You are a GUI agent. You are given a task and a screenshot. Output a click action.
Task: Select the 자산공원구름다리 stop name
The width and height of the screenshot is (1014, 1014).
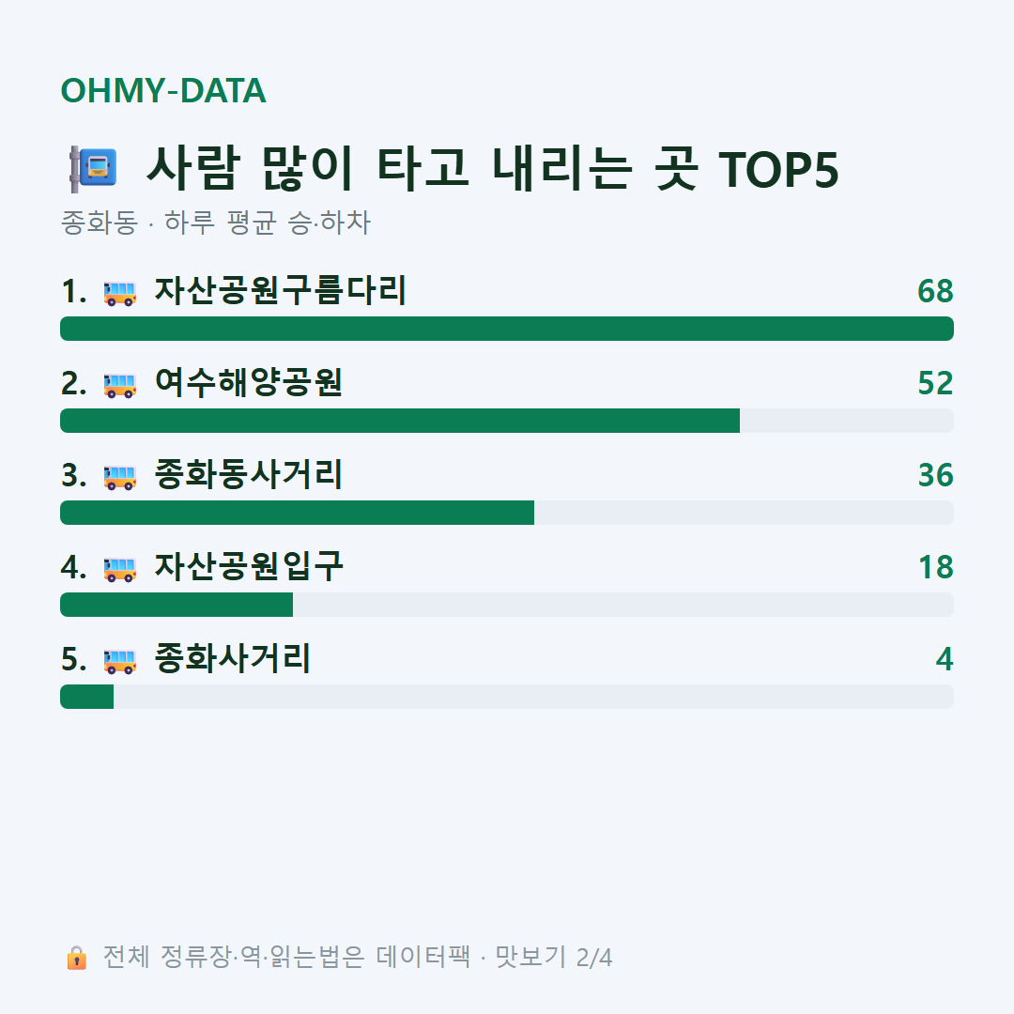(x=280, y=290)
